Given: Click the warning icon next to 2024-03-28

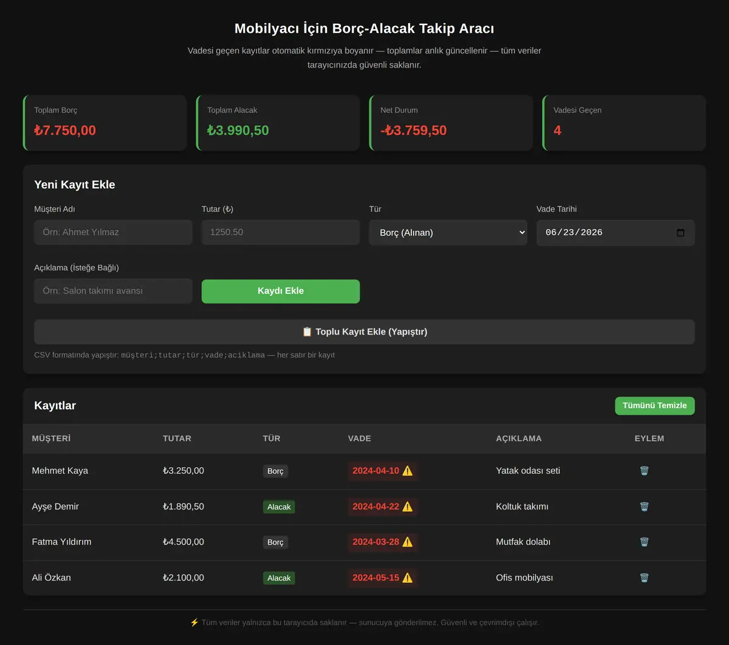Looking at the screenshot, I should [407, 542].
